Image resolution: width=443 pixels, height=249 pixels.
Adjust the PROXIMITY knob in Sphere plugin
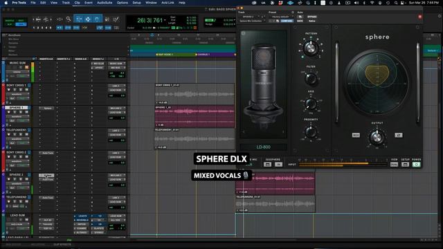(311, 131)
